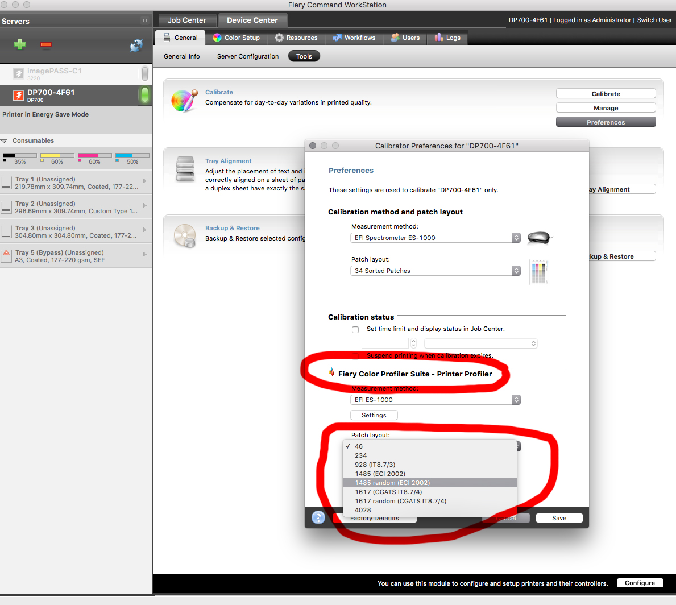Viewport: 676px width, 605px height.
Task: Click the ES-1000 spectrometer device image
Action: pyautogui.click(x=538, y=238)
